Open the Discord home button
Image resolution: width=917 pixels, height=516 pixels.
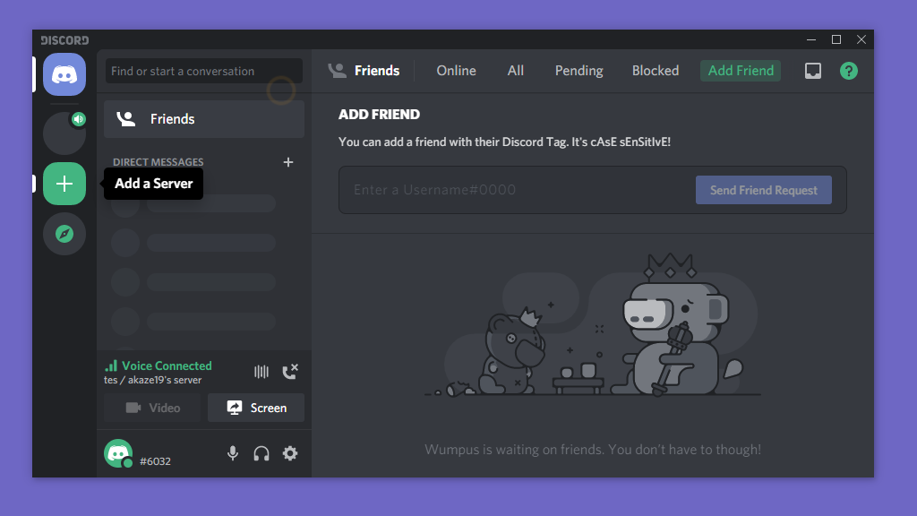(x=64, y=74)
